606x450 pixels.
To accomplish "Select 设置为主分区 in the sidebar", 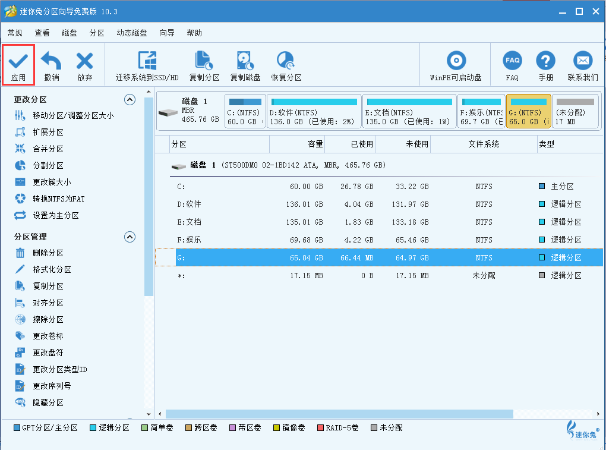I will coord(47,215).
